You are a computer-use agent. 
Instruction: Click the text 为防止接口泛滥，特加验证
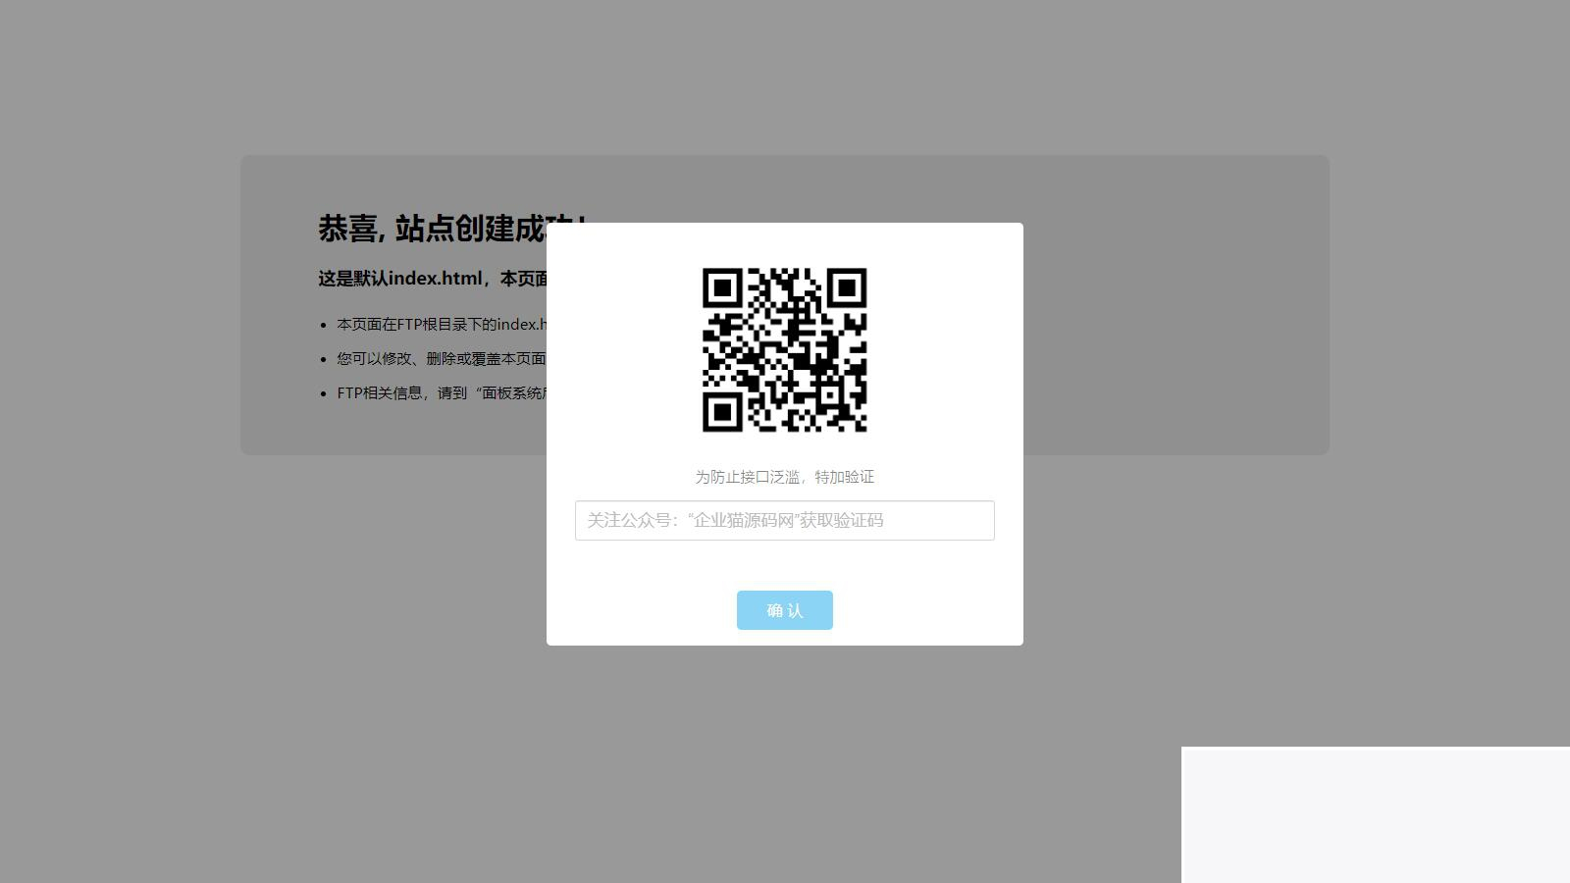click(784, 478)
